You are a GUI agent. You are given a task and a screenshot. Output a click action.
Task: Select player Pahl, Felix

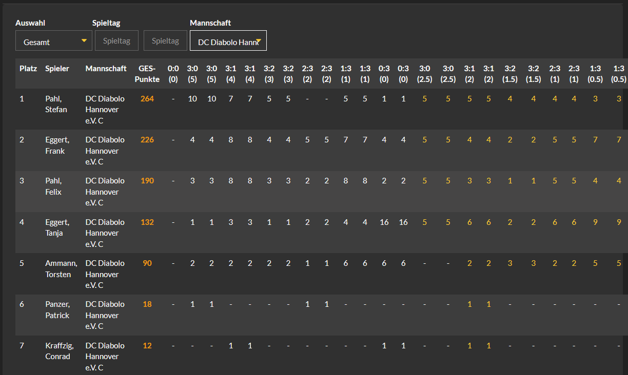point(53,186)
